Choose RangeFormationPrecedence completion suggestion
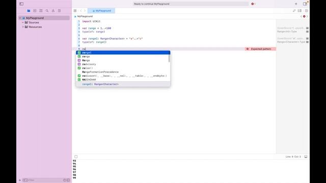 click(x=123, y=72)
